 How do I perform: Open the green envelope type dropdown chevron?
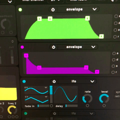click(95, 9)
